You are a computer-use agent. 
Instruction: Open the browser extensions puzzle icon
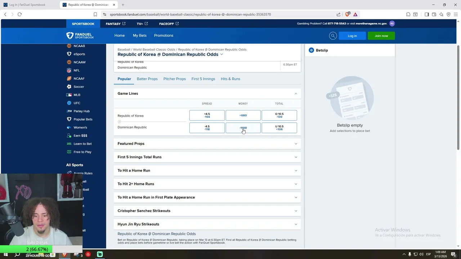tap(408, 14)
